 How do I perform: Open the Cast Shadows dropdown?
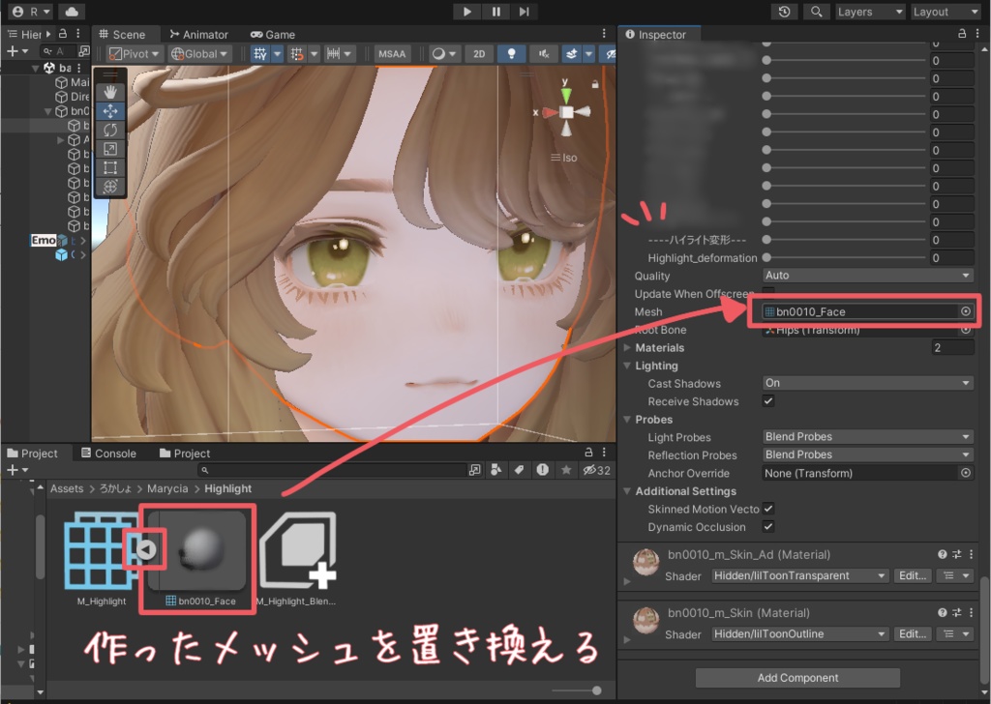(866, 383)
